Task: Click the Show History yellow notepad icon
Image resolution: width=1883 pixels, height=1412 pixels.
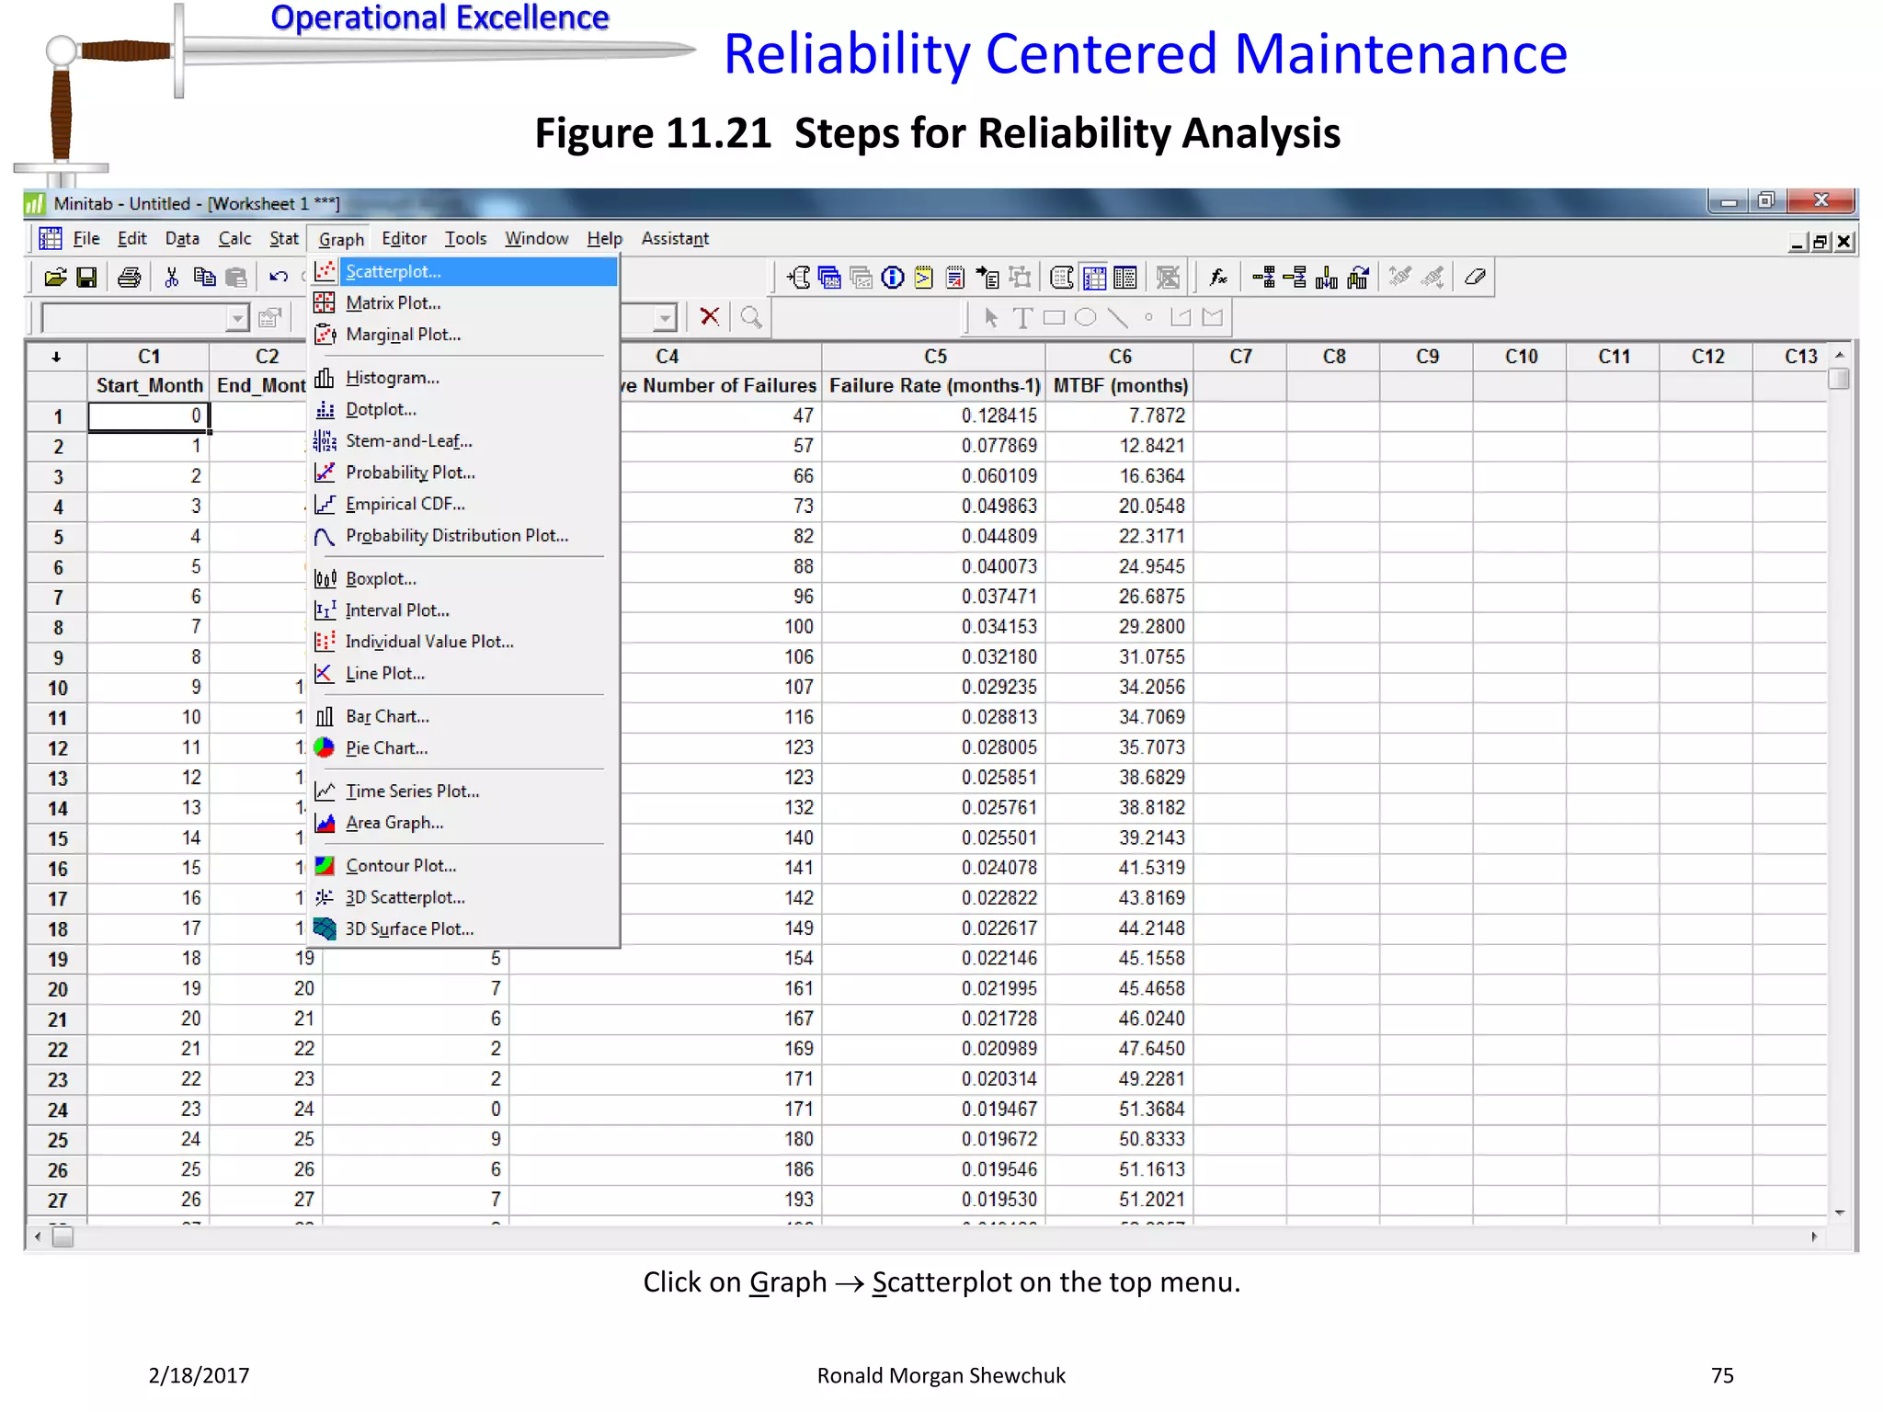Action: point(923,277)
